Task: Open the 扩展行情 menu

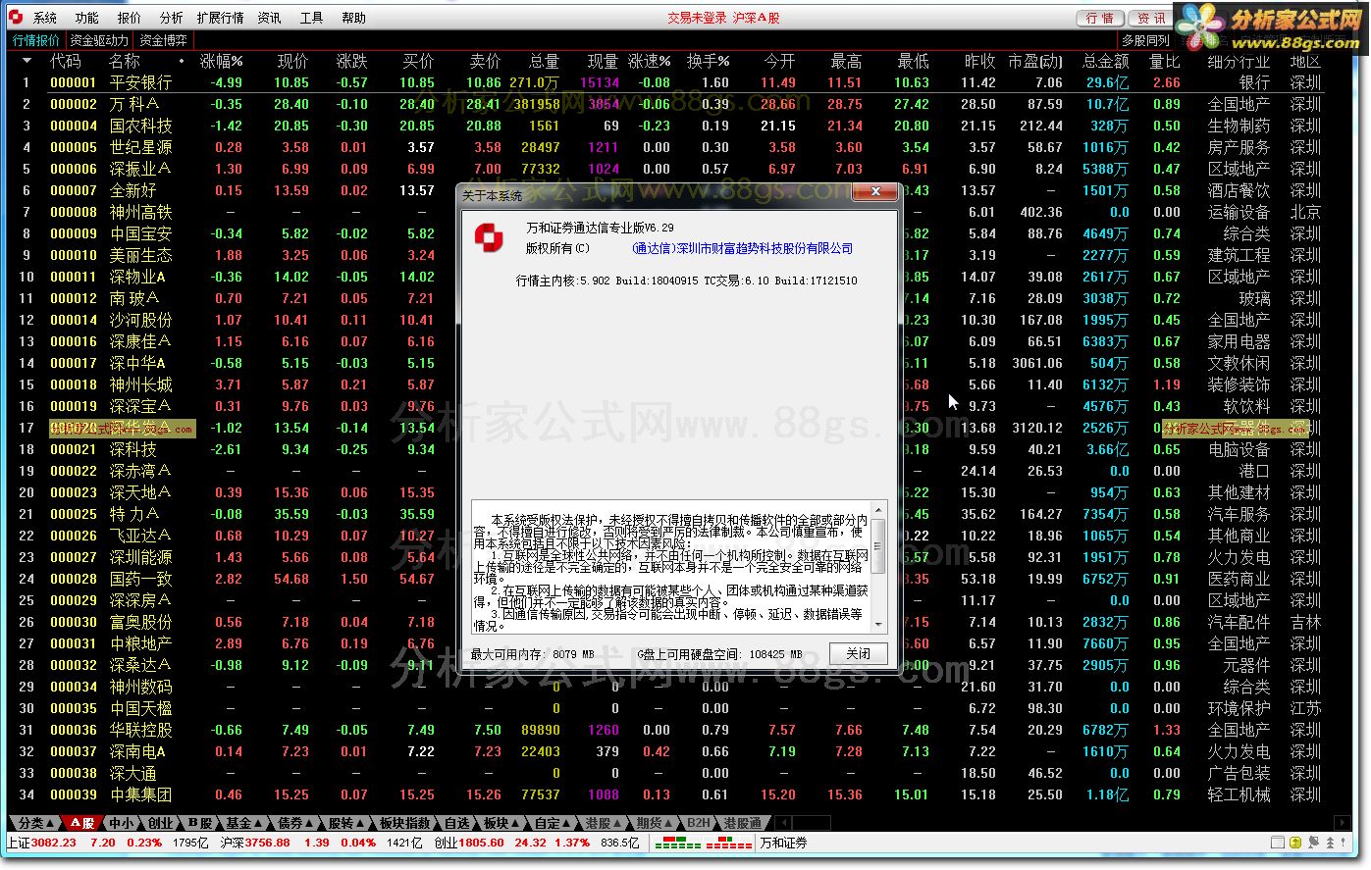Action: [220, 18]
